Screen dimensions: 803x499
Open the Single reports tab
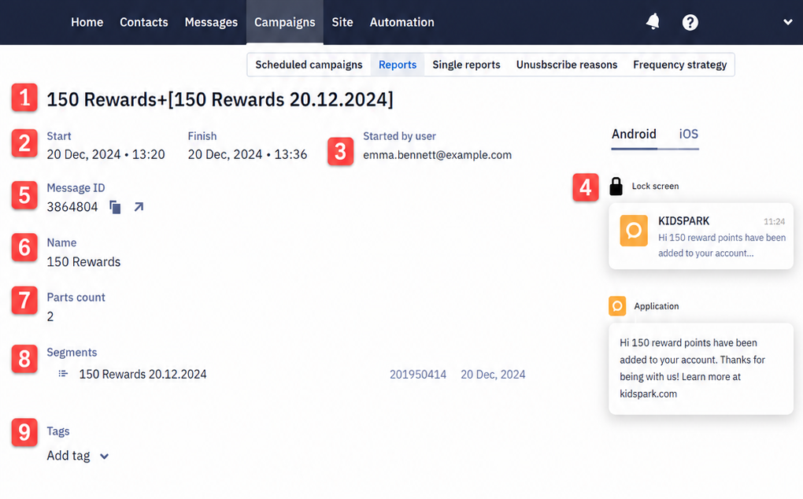click(466, 65)
